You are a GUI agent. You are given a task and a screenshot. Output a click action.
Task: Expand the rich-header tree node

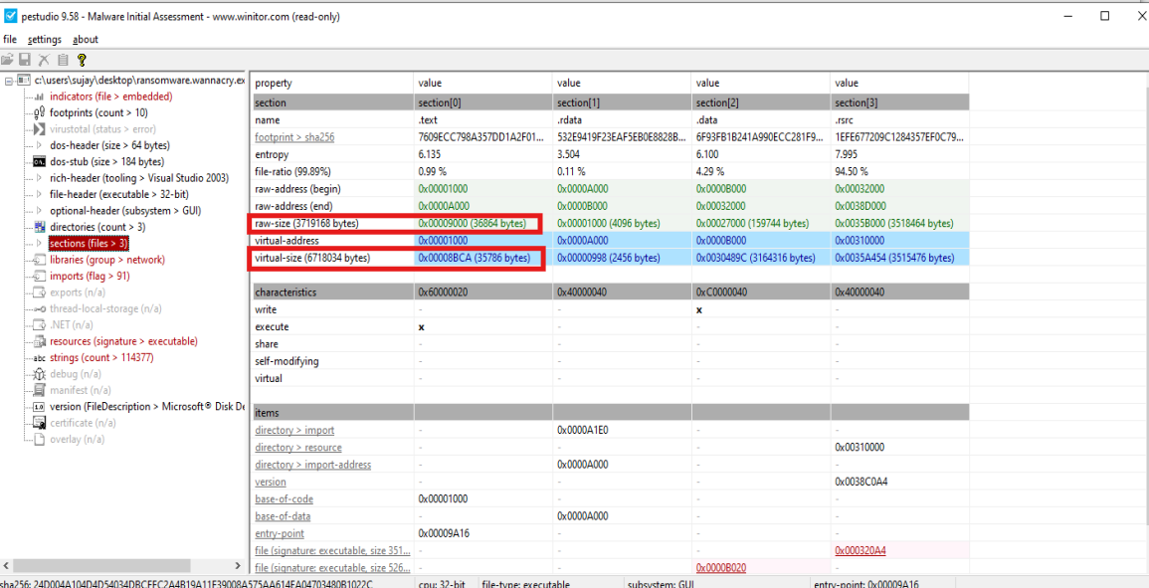pos(40,178)
